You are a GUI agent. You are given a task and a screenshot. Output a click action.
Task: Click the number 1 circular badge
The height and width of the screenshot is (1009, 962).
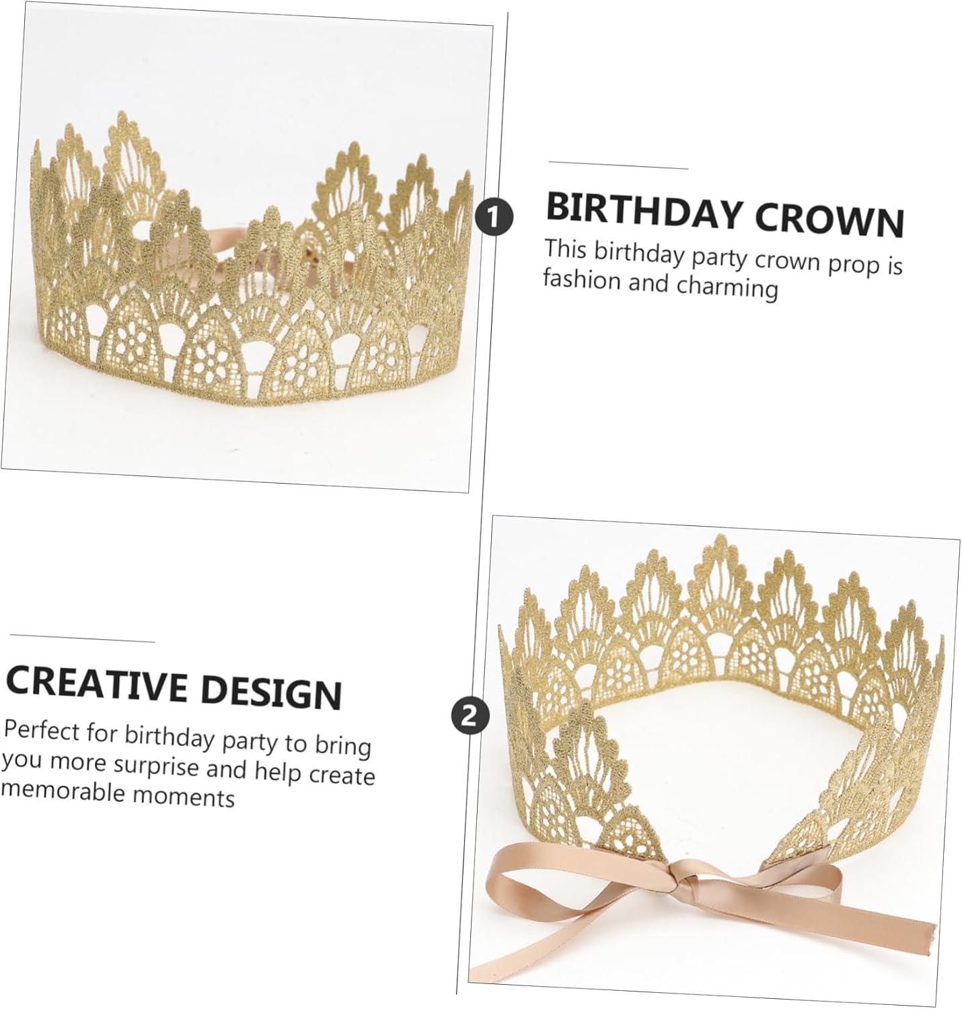pyautogui.click(x=494, y=217)
